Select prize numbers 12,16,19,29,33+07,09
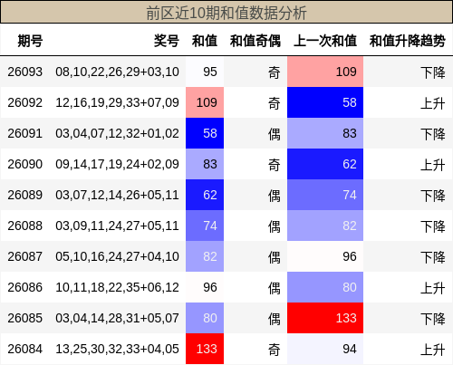 117,102
